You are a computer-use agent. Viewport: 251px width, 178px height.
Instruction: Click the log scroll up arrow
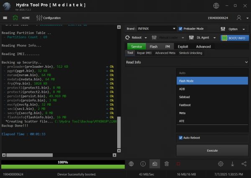click(119, 27)
